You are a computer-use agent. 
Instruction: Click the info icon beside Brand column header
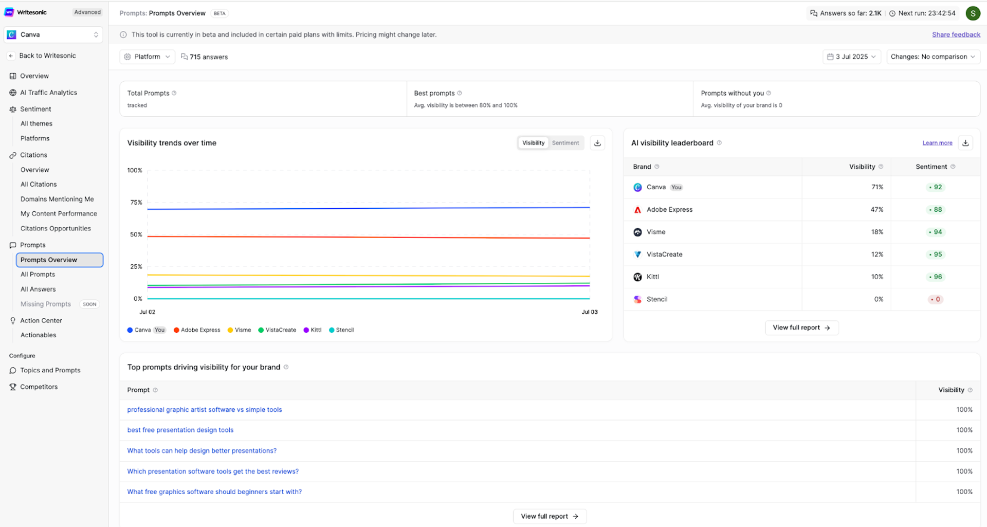[x=657, y=167]
